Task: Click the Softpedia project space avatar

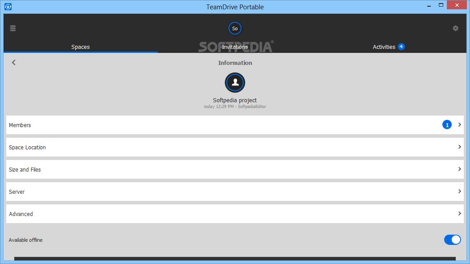Action: point(235,83)
